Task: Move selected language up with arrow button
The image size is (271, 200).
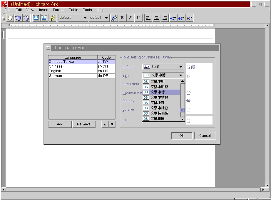Action: click(x=105, y=124)
